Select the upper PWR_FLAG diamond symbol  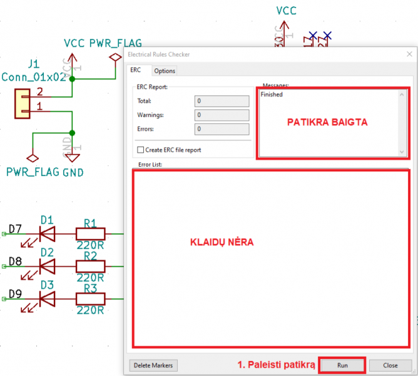click(115, 57)
